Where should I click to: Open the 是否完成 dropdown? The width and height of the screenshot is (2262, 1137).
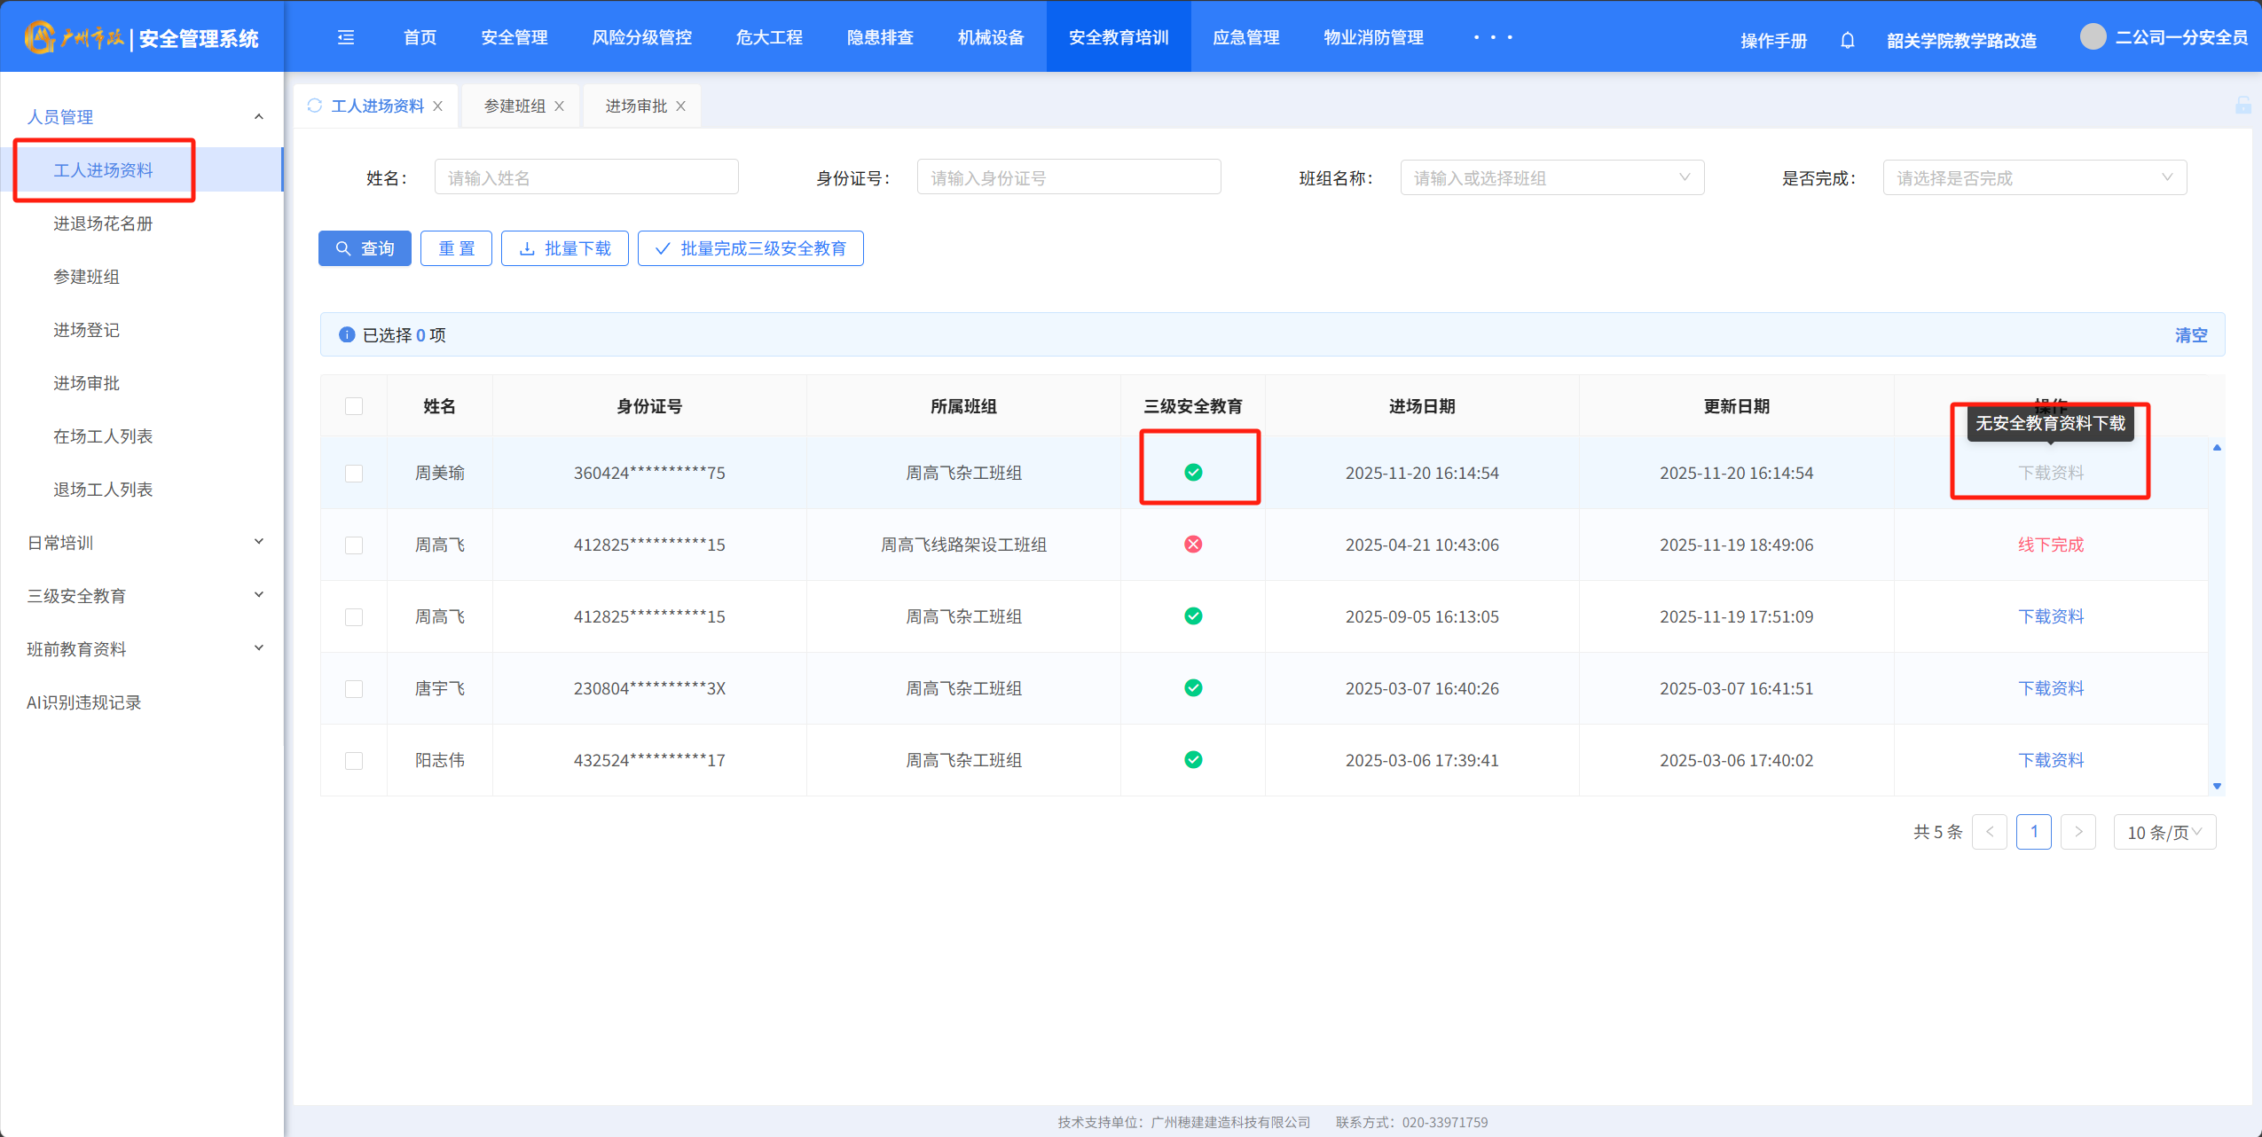2034,177
